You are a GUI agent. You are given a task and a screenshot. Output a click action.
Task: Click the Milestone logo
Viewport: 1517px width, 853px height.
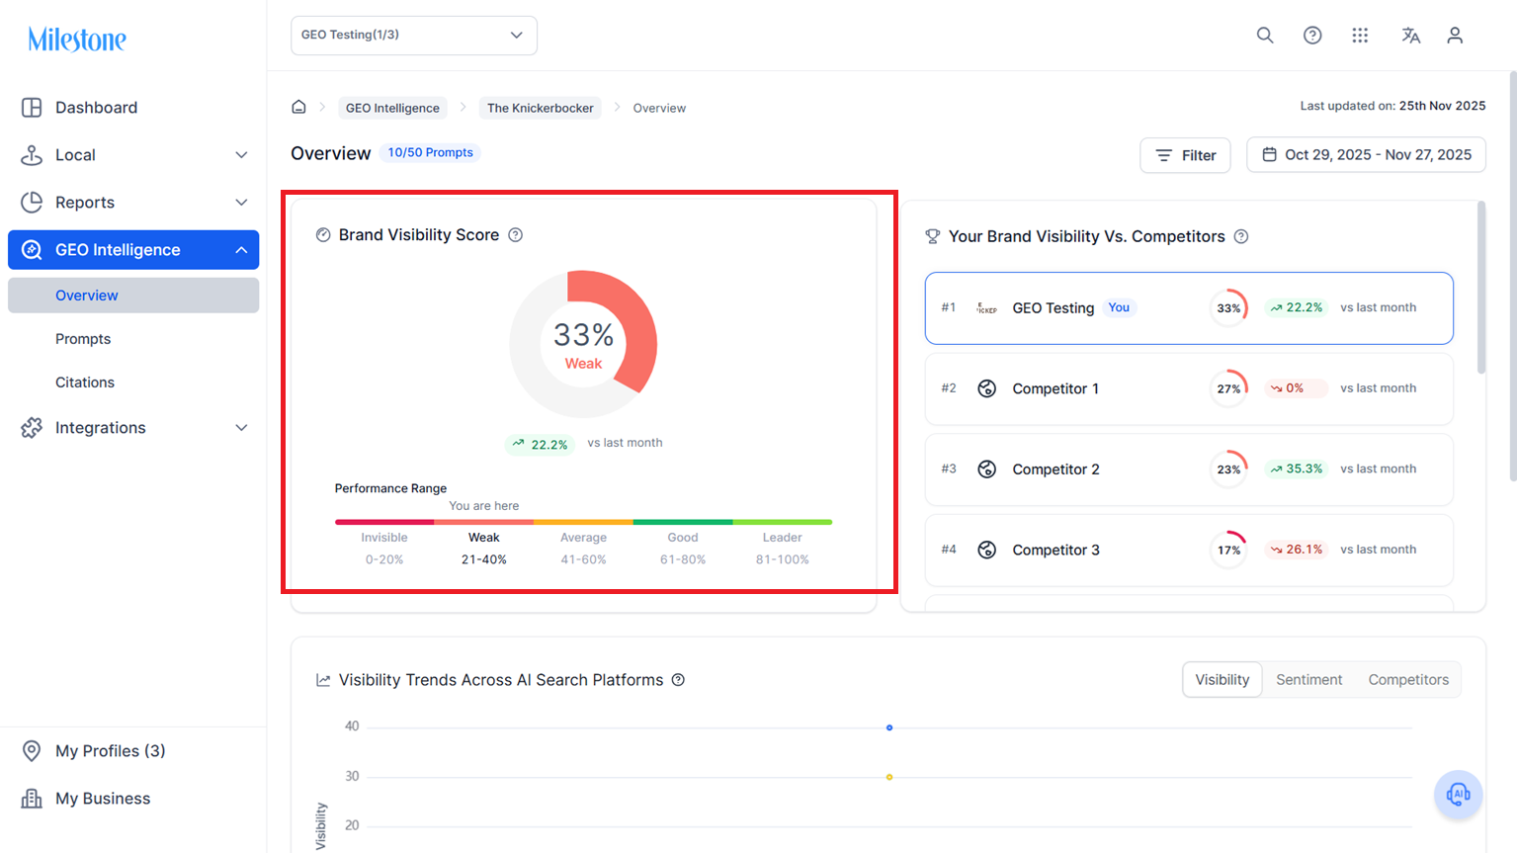coord(77,40)
